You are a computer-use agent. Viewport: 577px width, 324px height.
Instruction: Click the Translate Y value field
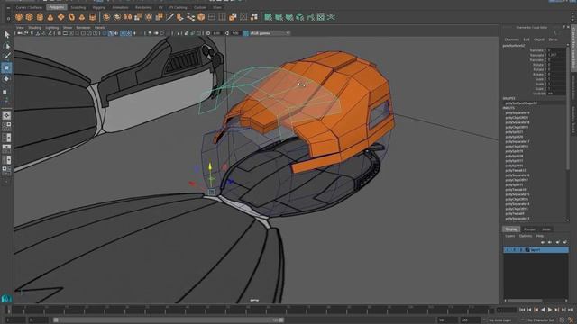556,55
